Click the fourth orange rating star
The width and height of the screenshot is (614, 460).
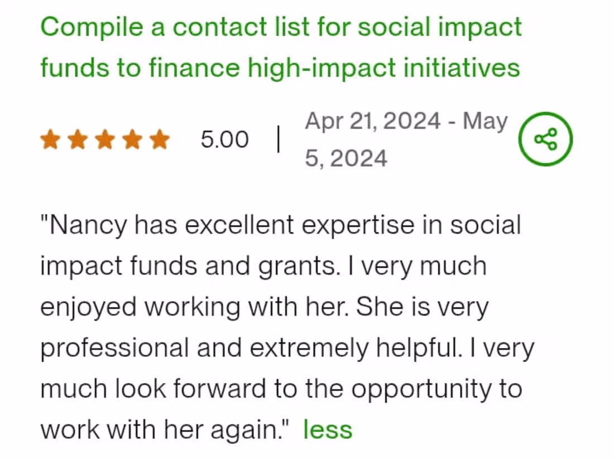click(132, 140)
